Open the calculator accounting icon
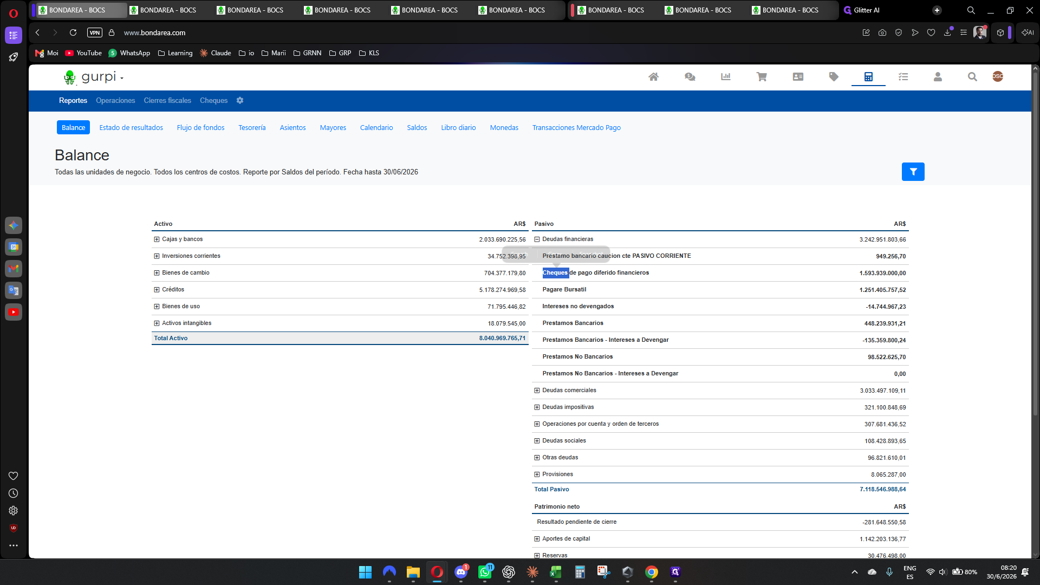Viewport: 1040px width, 585px height. (868, 77)
